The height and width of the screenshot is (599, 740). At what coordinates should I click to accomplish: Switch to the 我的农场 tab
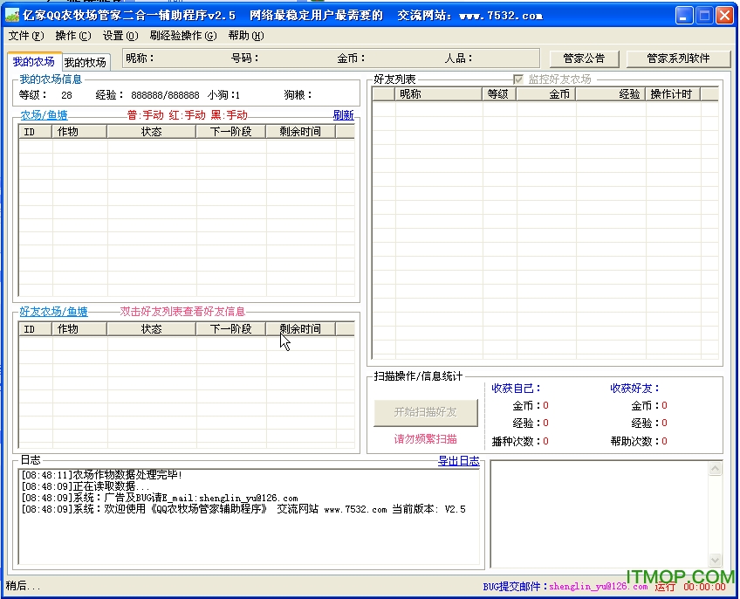34,61
